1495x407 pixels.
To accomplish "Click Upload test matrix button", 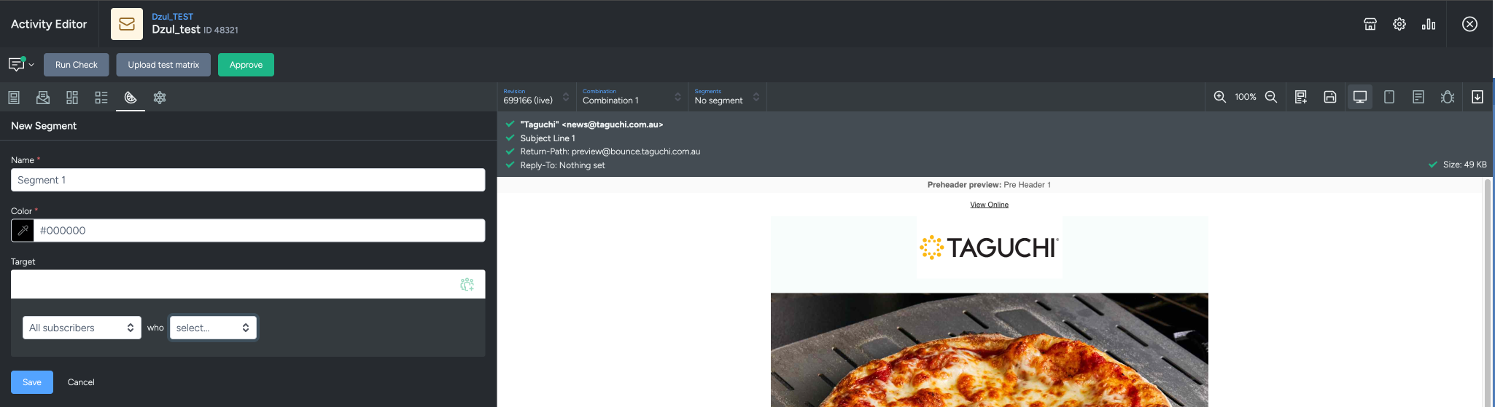I will pos(163,65).
